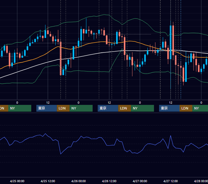Click the 4/27 12:00 time axis label
The height and width of the screenshot is (184, 208).
pyautogui.click(x=171, y=181)
